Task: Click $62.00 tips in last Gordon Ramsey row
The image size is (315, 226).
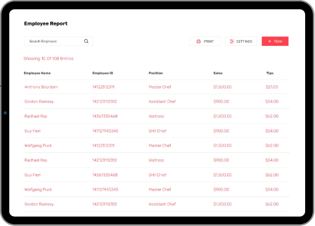Action: pyautogui.click(x=272, y=204)
